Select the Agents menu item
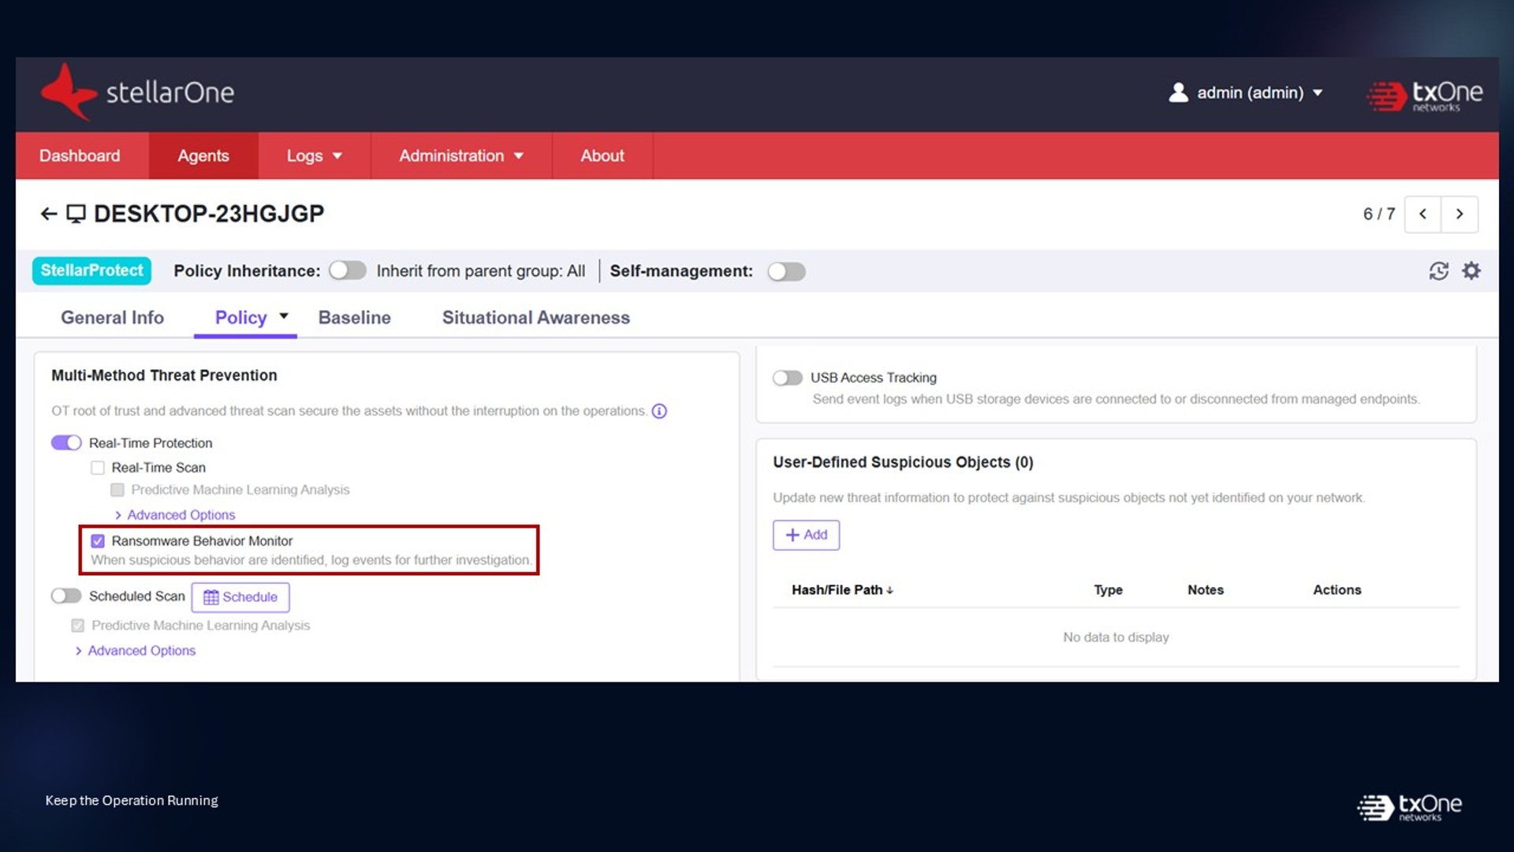Viewport: 1514px width, 852px height. (203, 155)
